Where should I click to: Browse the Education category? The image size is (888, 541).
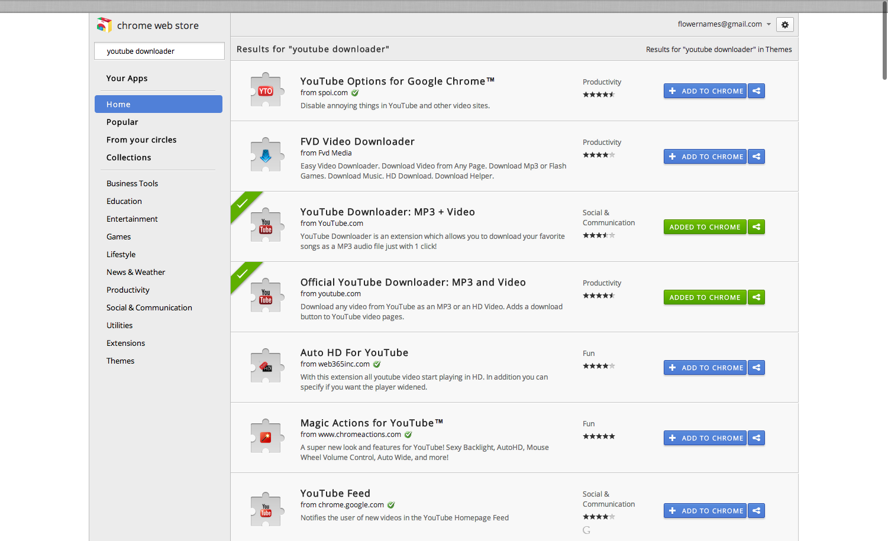coord(124,201)
